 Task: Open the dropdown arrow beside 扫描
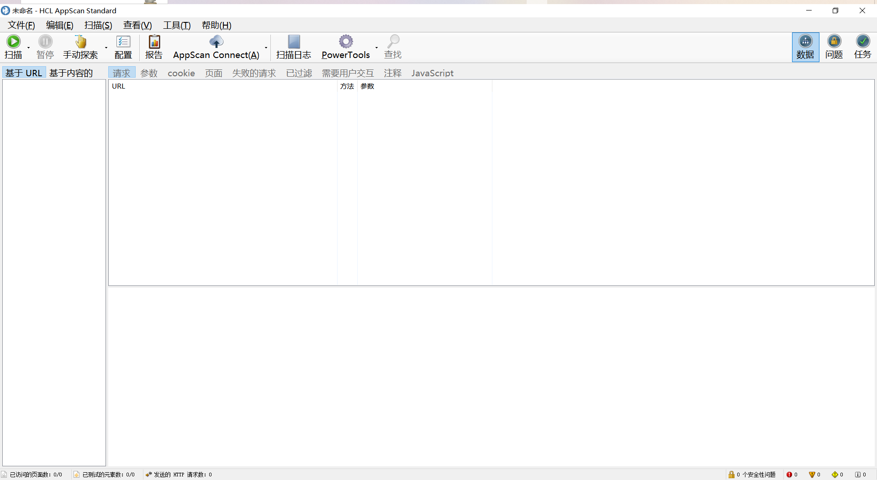tap(28, 47)
